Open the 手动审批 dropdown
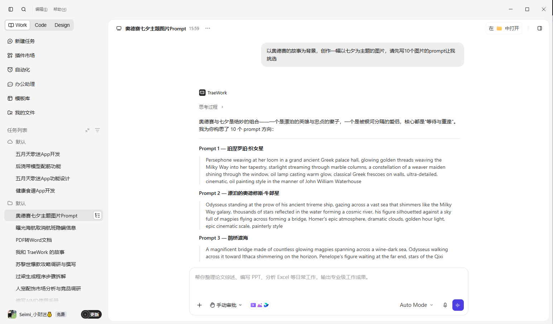Image resolution: width=553 pixels, height=324 pixels. 226,305
